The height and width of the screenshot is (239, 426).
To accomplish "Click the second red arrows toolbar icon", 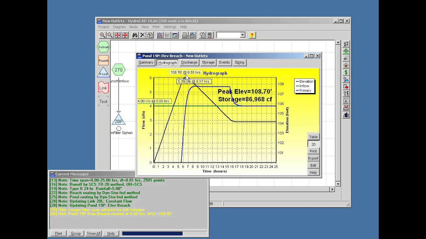I will point(125,35).
